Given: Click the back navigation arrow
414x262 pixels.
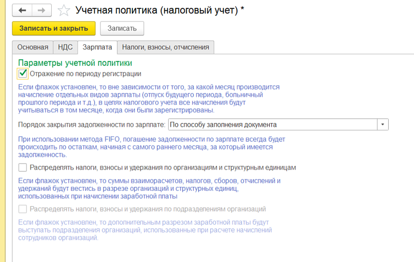Looking at the screenshot, I should (x=22, y=10).
